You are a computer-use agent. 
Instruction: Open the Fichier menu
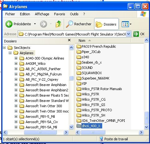tap(10, 14)
